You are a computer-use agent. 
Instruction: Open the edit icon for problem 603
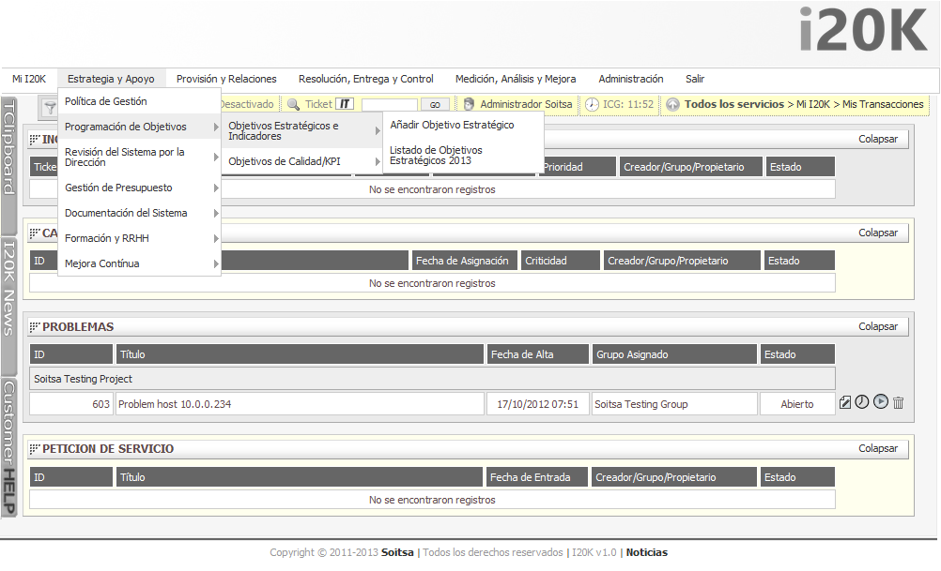click(845, 402)
